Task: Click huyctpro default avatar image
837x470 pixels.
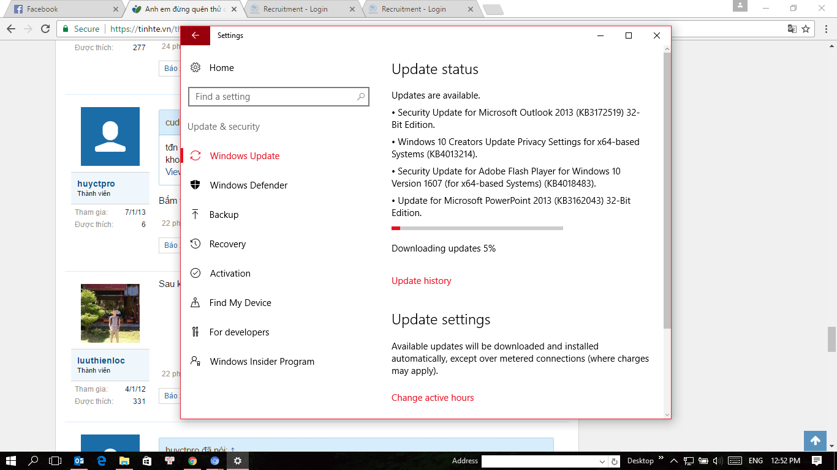Action: [110, 136]
